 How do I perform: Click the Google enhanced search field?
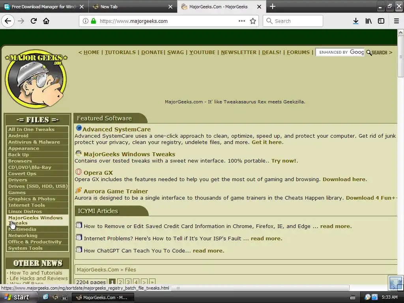click(x=340, y=52)
